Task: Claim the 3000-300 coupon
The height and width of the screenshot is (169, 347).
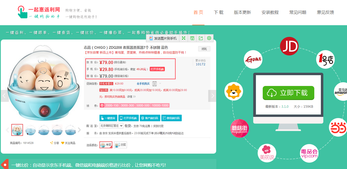Action: coord(128,105)
